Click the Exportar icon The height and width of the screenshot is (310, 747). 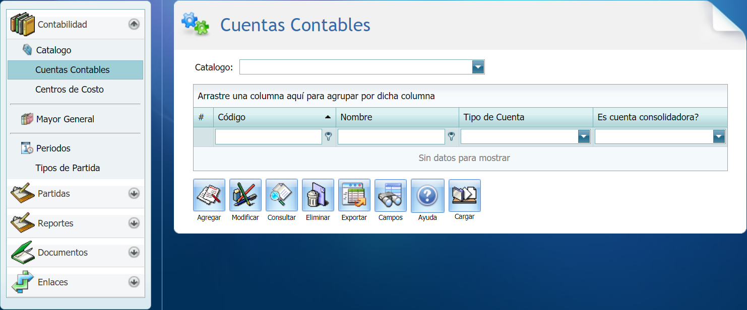tap(354, 195)
